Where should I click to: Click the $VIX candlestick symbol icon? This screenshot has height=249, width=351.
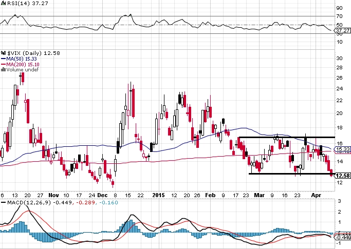[4, 53]
